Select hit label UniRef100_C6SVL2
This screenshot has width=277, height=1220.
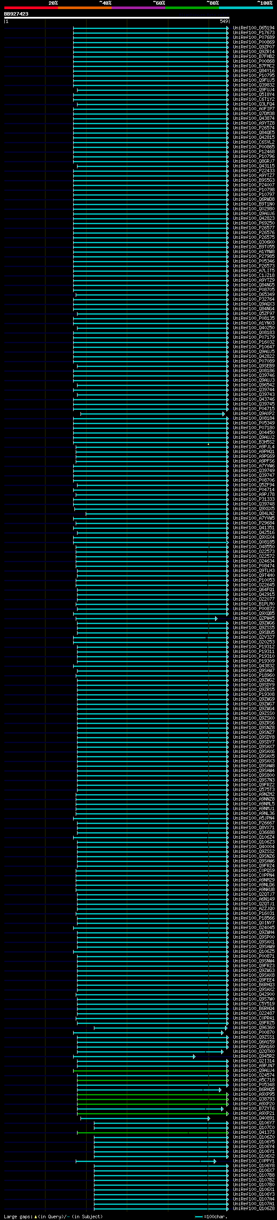[x=253, y=142]
